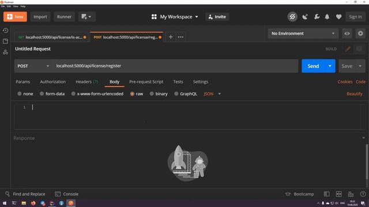Toggle environment quick look eye icon

(x=347, y=33)
